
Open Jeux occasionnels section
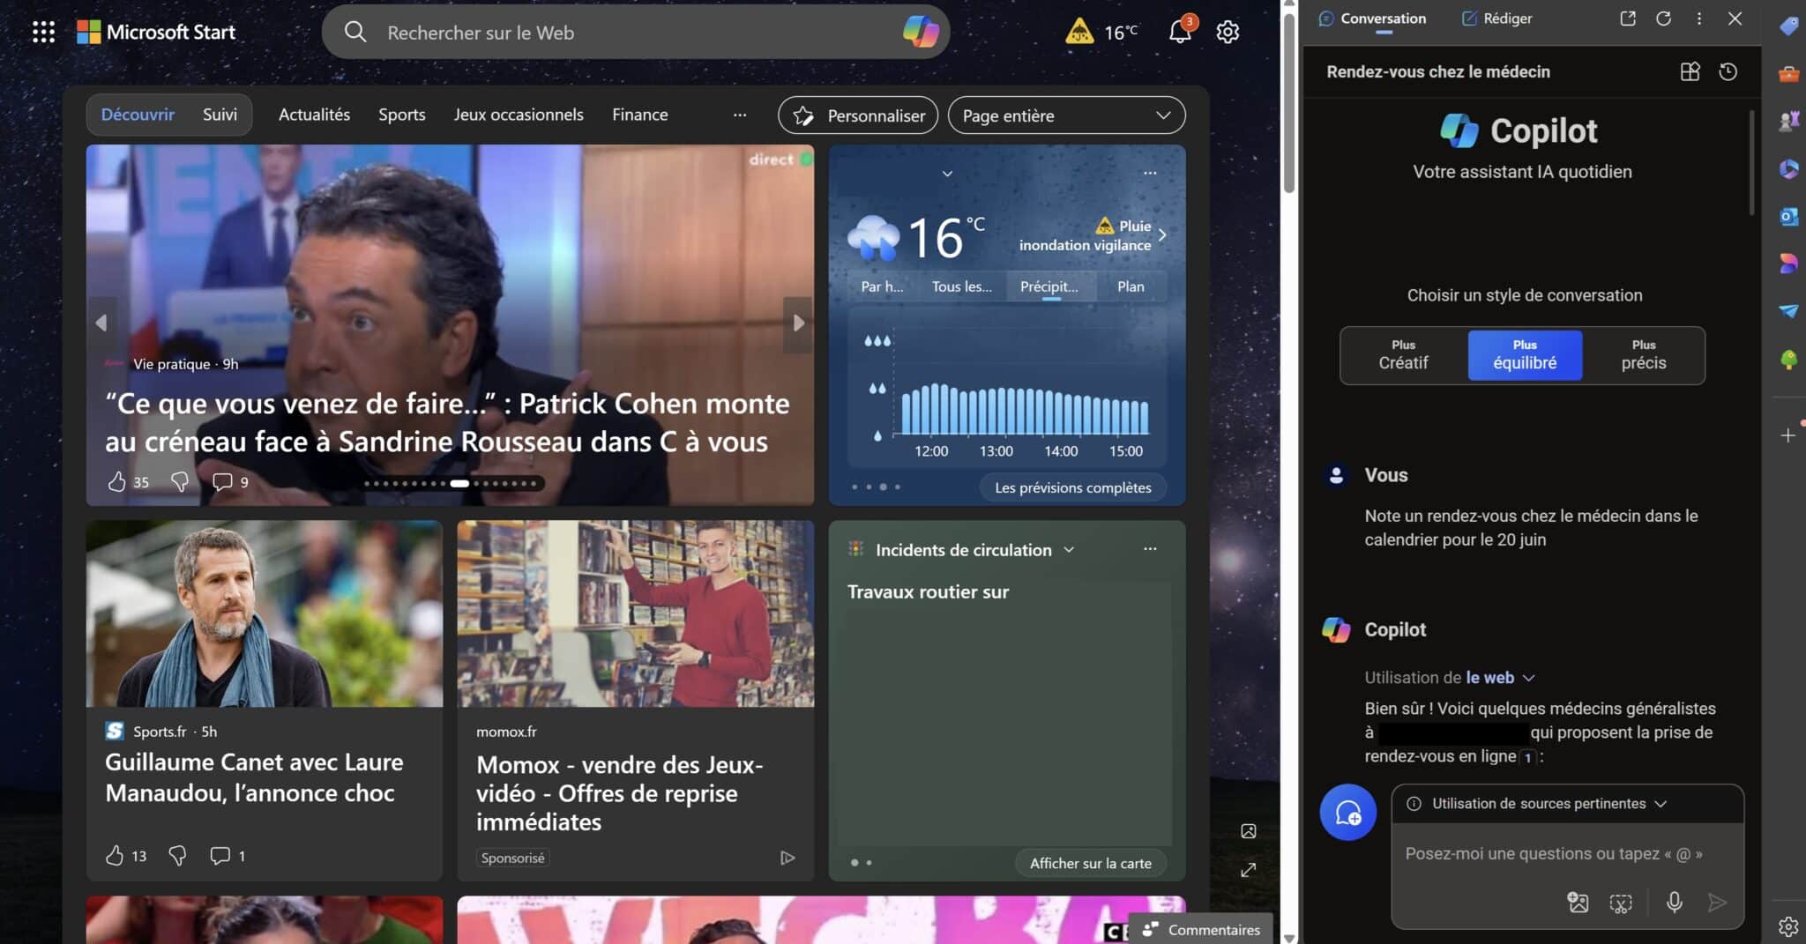click(x=519, y=115)
